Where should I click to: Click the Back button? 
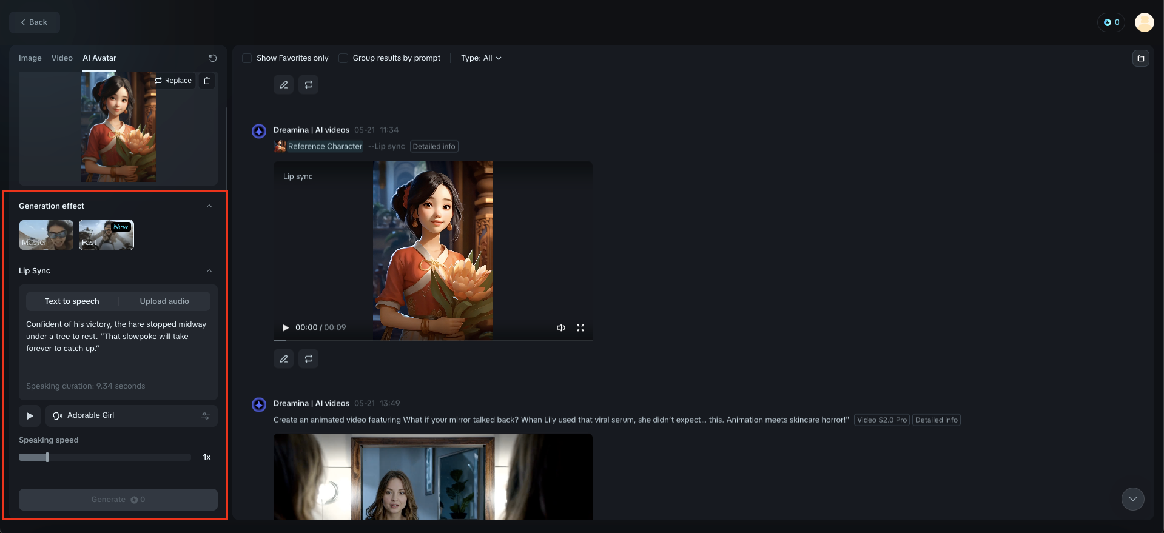pos(34,22)
